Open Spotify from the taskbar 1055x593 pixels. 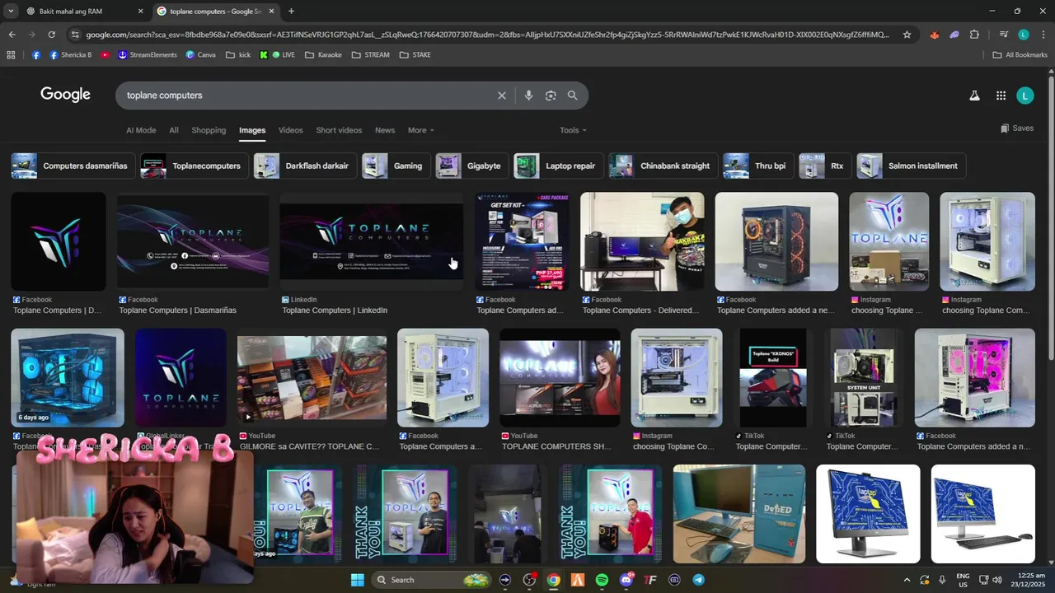tap(602, 580)
